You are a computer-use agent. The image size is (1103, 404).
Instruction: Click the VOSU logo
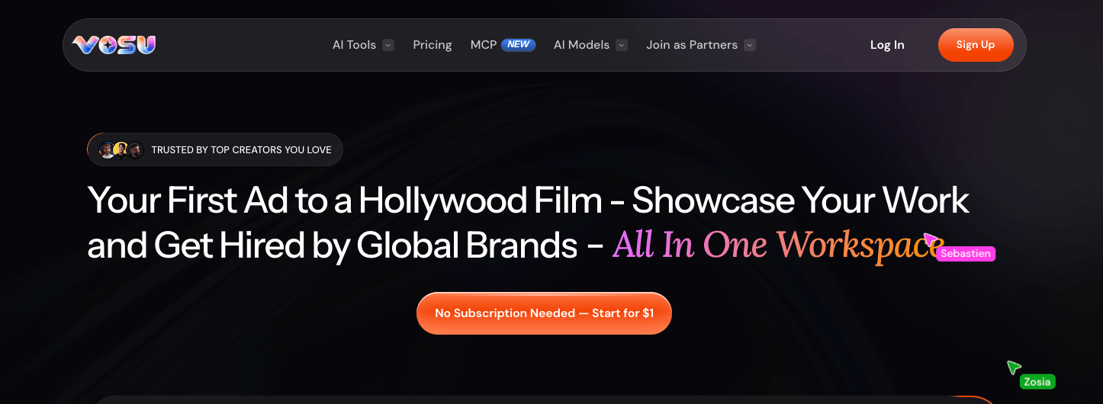[x=114, y=45]
